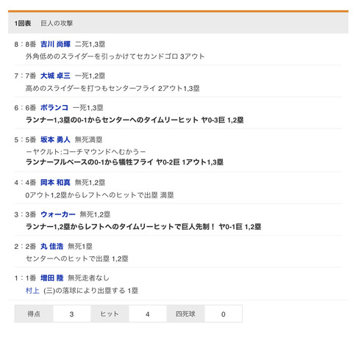Click the コーチマウンドへむかう note
The height and width of the screenshot is (337, 353).
86,152
